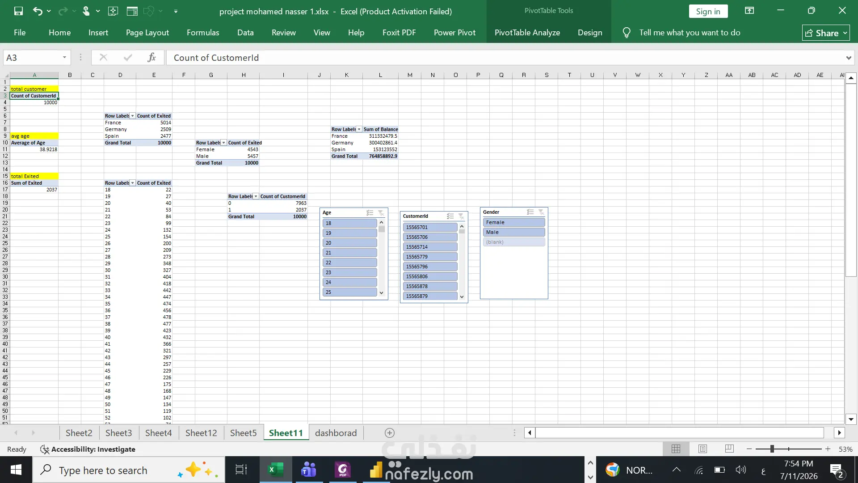Image resolution: width=858 pixels, height=483 pixels.
Task: Expand the formula bar
Action: [848, 58]
